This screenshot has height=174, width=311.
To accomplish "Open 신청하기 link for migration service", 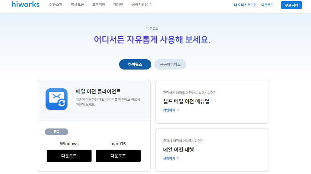I will pos(171,158).
